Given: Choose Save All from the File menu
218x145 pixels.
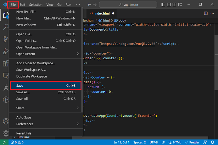Looking at the screenshot, I should pos(46,99).
